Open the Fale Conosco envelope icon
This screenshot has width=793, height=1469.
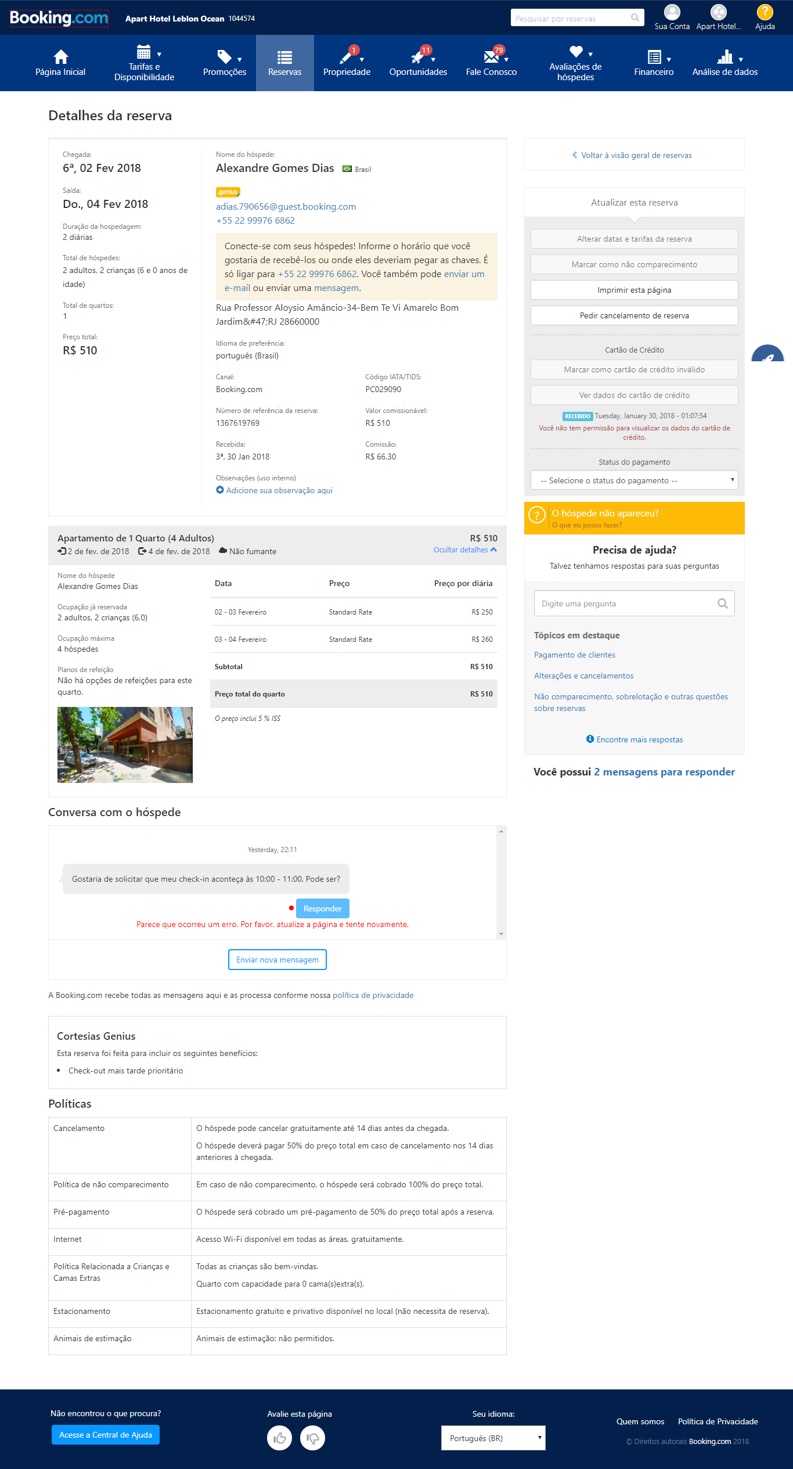click(x=491, y=57)
